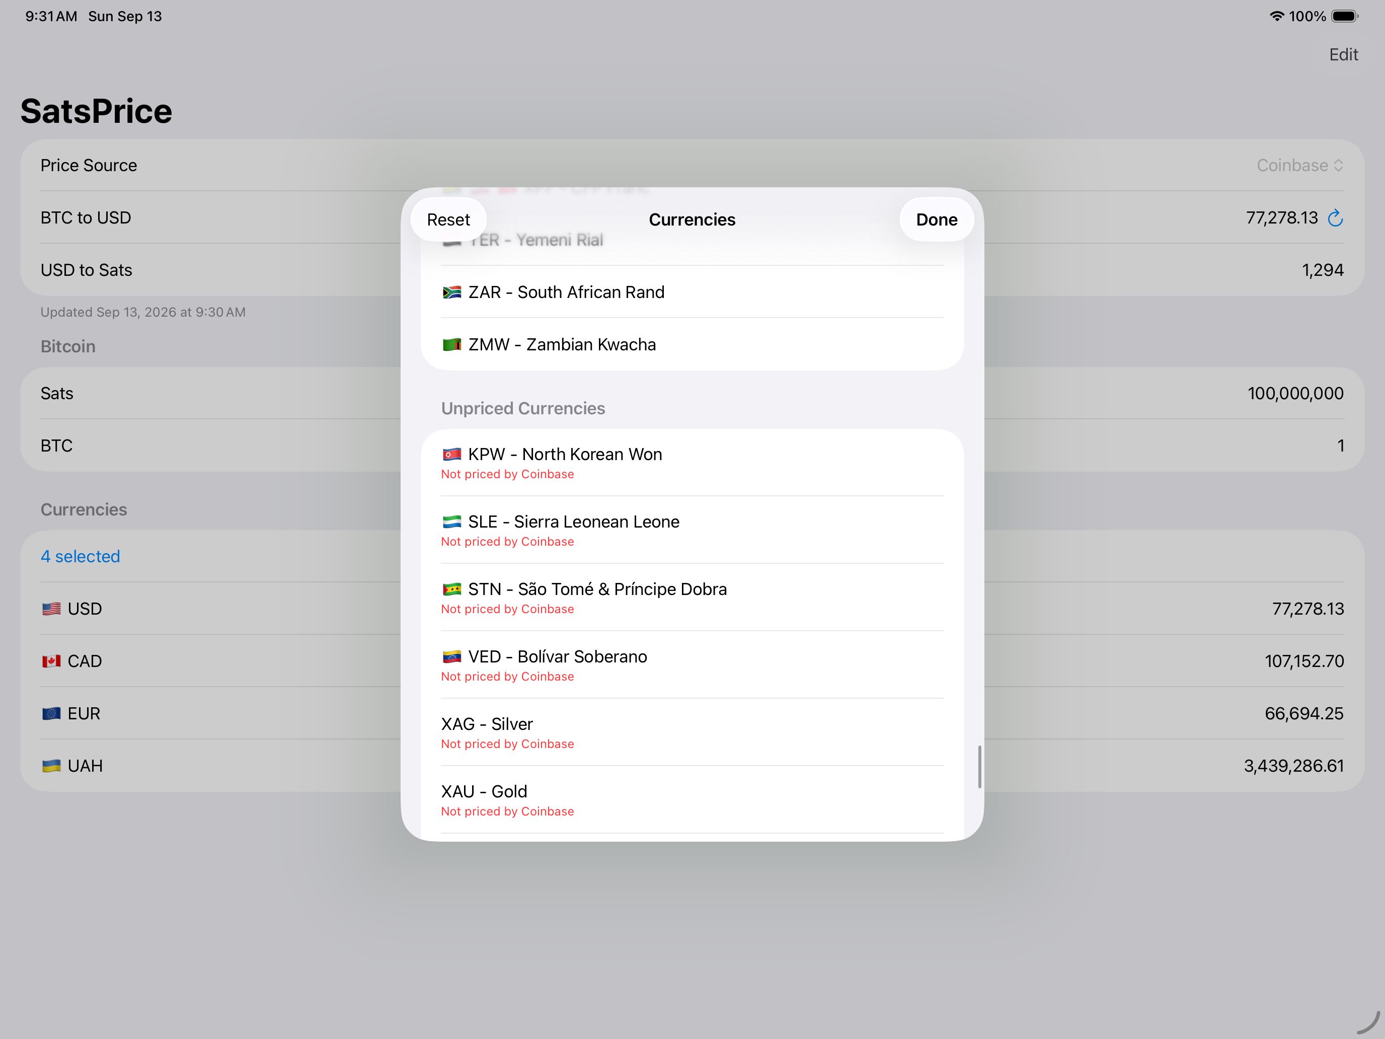1385x1039 pixels.
Task: Select KPW - North Korean Won row
Action: point(692,463)
